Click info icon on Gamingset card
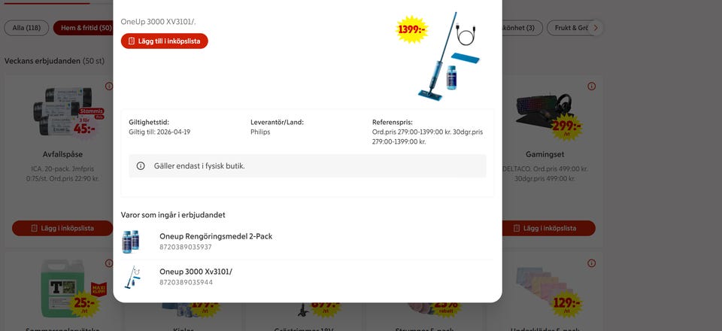The width and height of the screenshot is (722, 331). 592,86
